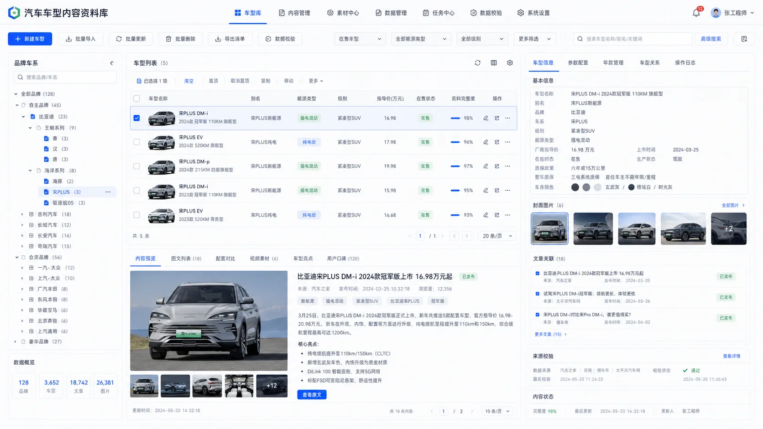Edit the 宋PLUS EV 16.68 row
The height and width of the screenshot is (429, 763).
[486, 215]
